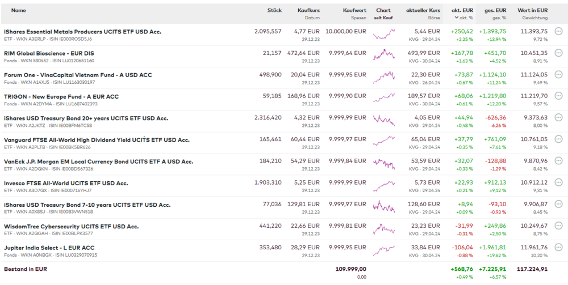Sort by Stück column header
The height and width of the screenshot is (285, 568).
tap(274, 10)
